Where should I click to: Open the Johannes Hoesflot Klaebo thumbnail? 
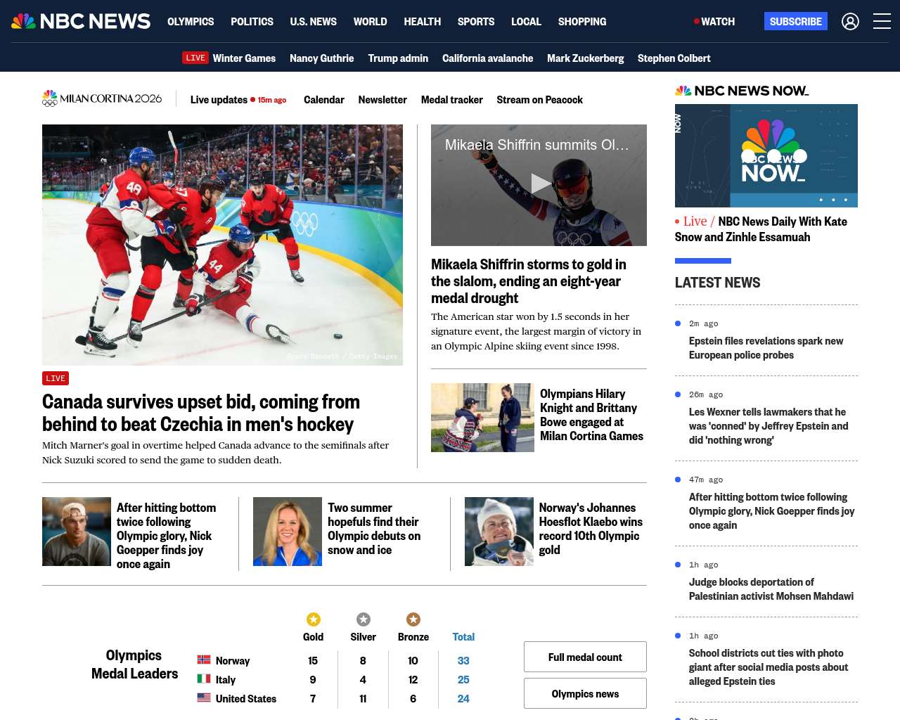click(499, 532)
